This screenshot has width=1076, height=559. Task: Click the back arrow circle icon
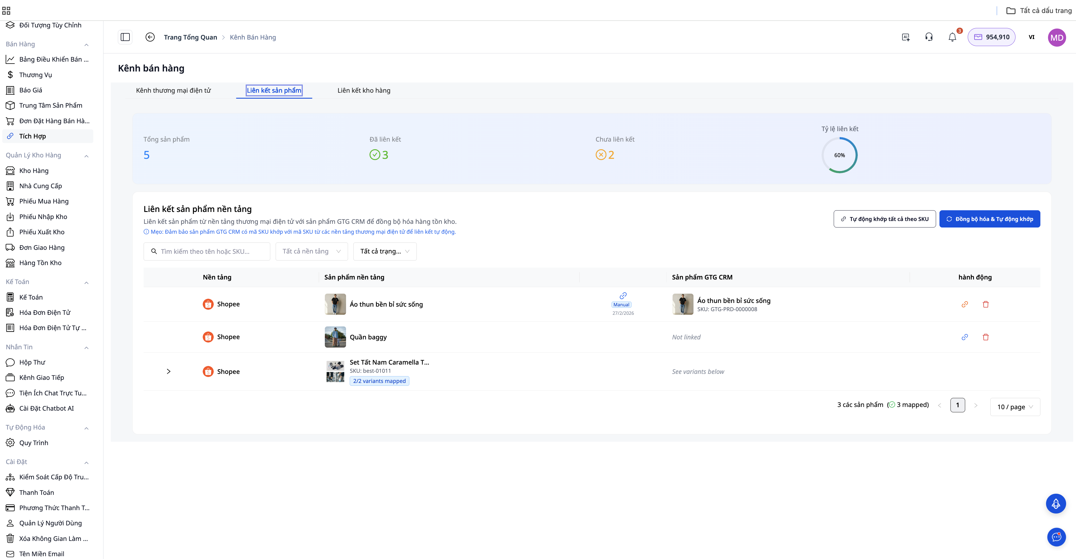pos(150,37)
